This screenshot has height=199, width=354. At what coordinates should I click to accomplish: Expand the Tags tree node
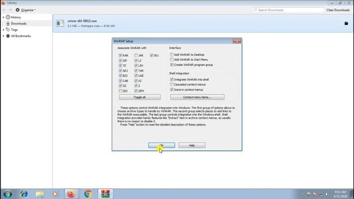point(3,29)
